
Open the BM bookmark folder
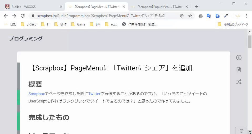pyautogui.click(x=95, y=24)
